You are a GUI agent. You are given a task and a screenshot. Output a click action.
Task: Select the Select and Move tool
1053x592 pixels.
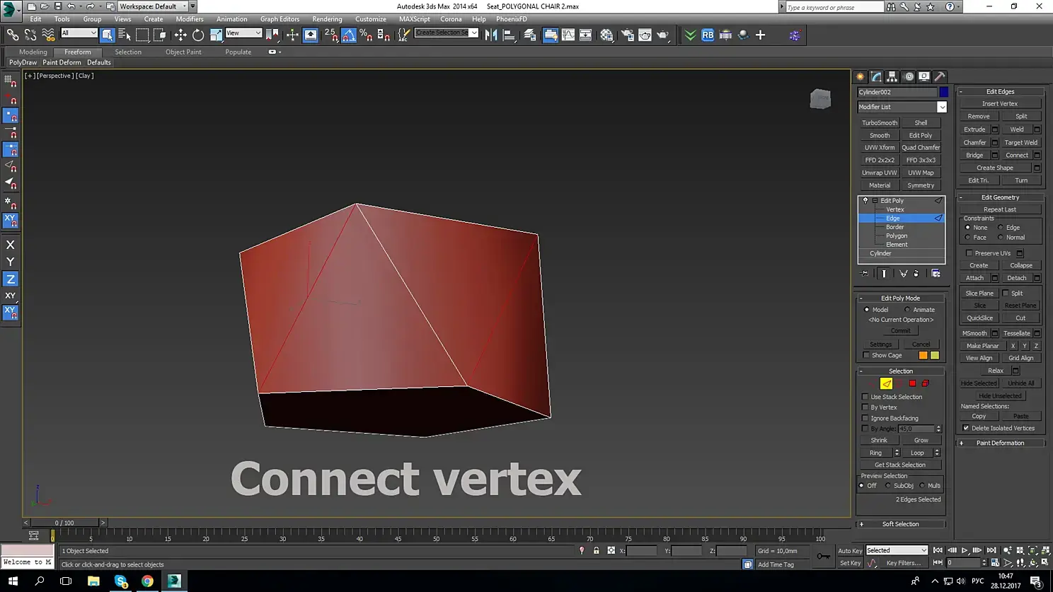pos(180,35)
